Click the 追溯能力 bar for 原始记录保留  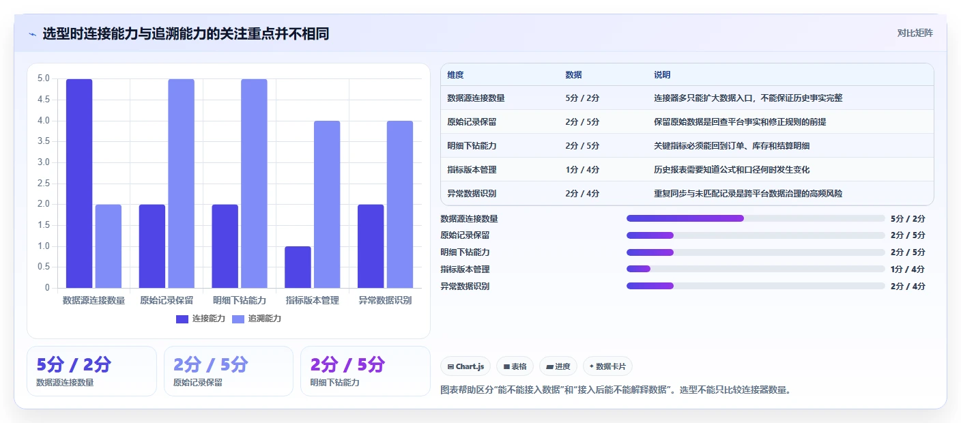(x=182, y=184)
